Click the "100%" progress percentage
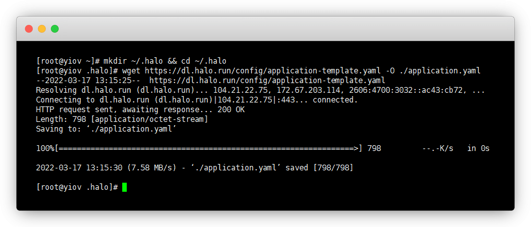This screenshot has width=531, height=227. click(x=45, y=148)
